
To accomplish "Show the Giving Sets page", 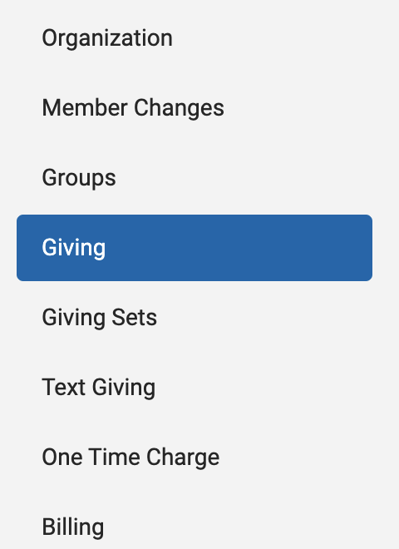I will coord(195,318).
